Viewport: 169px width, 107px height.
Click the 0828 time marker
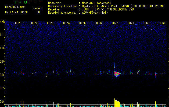(x=131, y=23)
